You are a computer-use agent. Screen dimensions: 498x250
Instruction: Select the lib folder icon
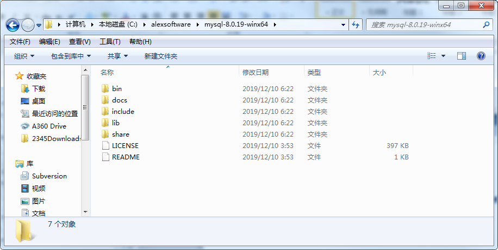(x=105, y=123)
